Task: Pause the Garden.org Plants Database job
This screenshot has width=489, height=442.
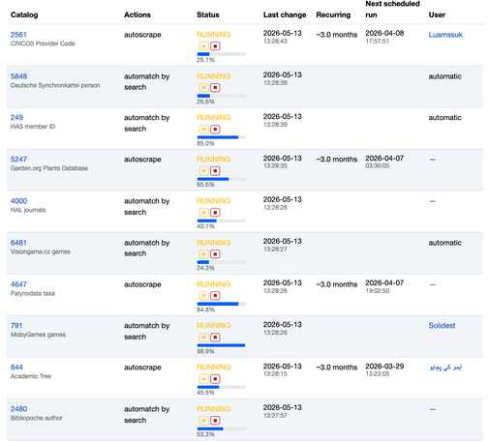Action: (203, 171)
